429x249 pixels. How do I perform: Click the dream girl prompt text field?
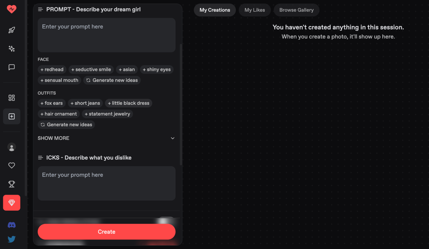(106, 35)
